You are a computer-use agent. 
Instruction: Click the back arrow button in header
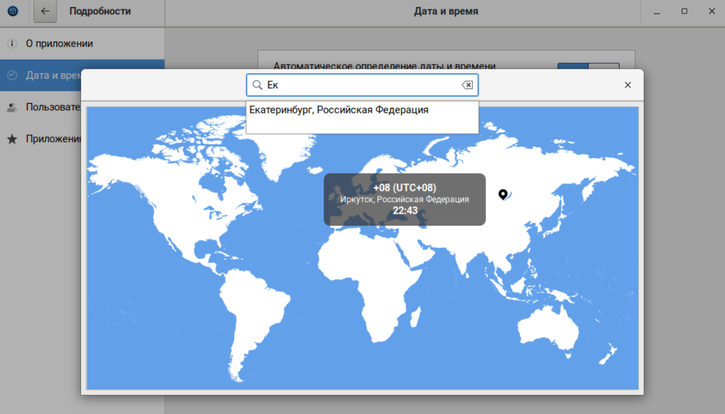tap(45, 11)
